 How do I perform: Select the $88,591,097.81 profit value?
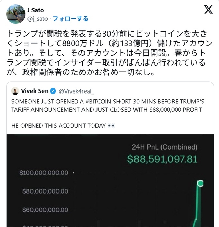[x=162, y=159]
